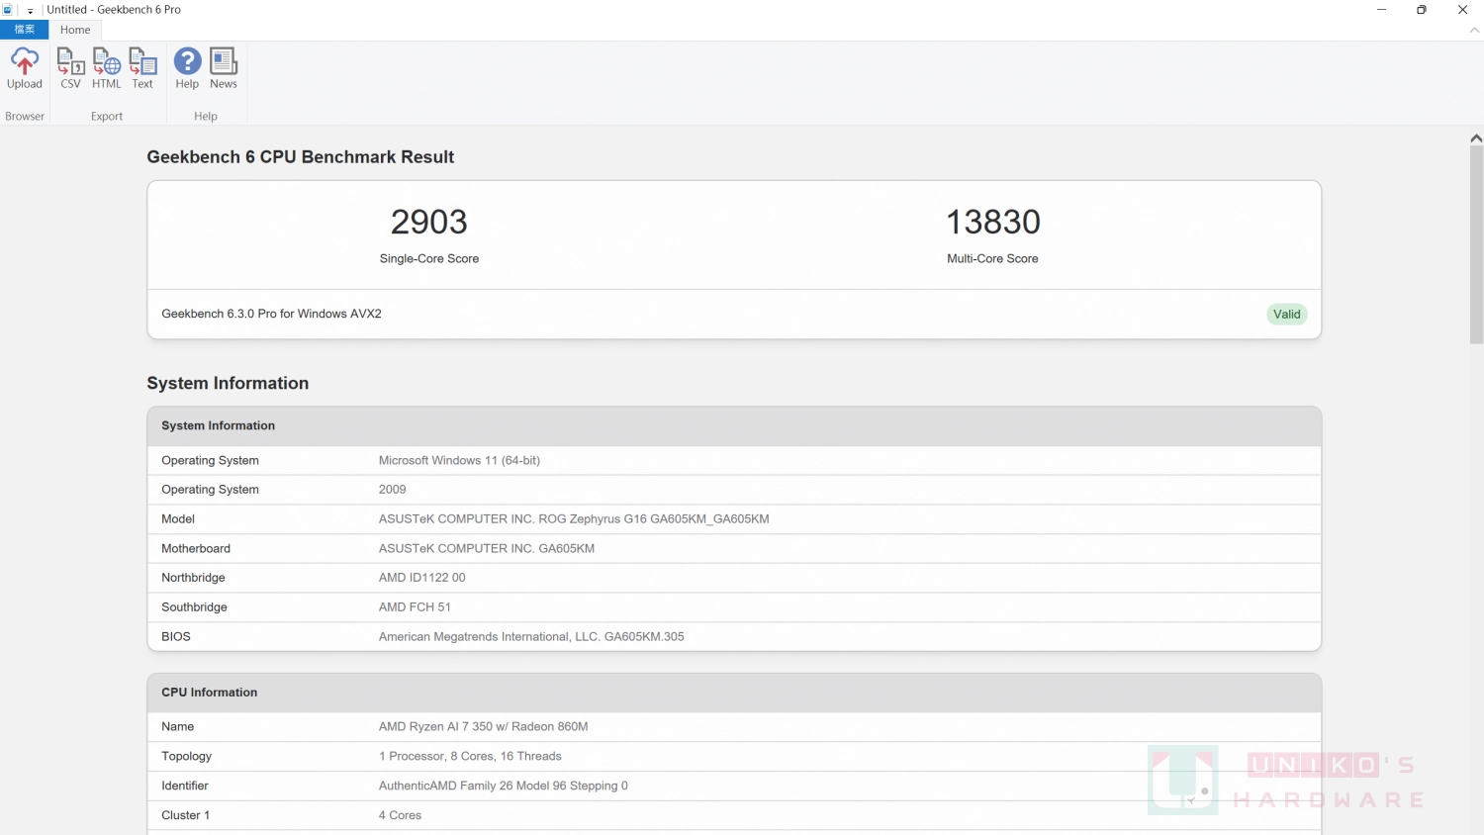The image size is (1484, 835).
Task: Click the CPU Information table header
Action: tap(734, 693)
